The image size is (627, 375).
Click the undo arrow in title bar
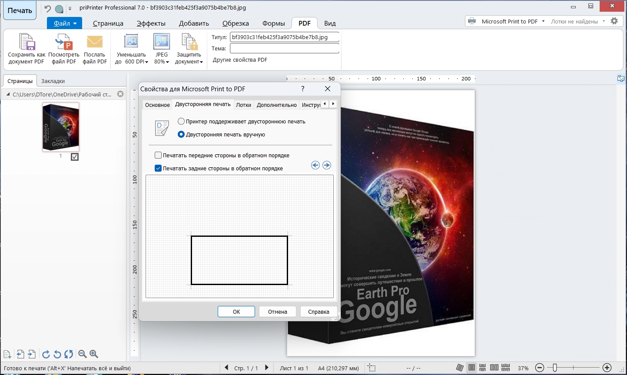click(48, 9)
